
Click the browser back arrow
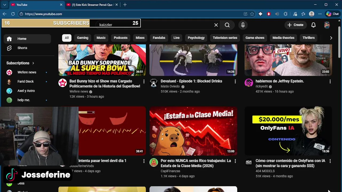[5, 14]
